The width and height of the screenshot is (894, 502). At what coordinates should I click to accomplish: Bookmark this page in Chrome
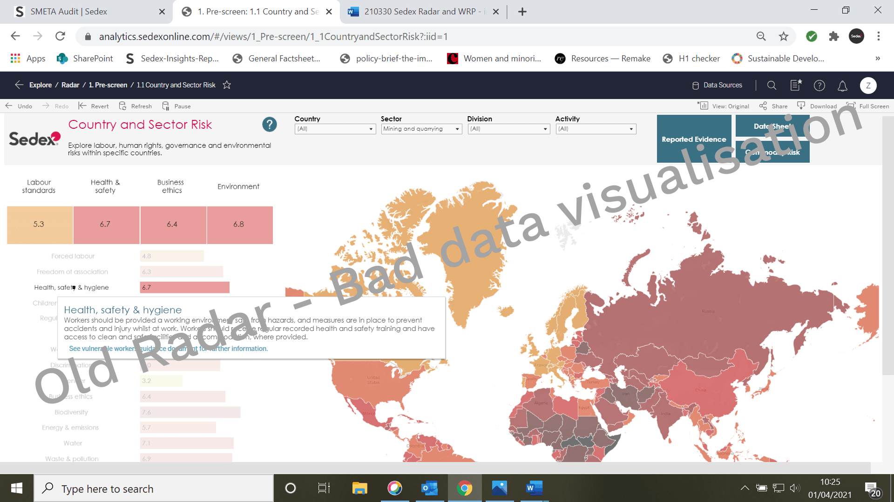coord(784,36)
